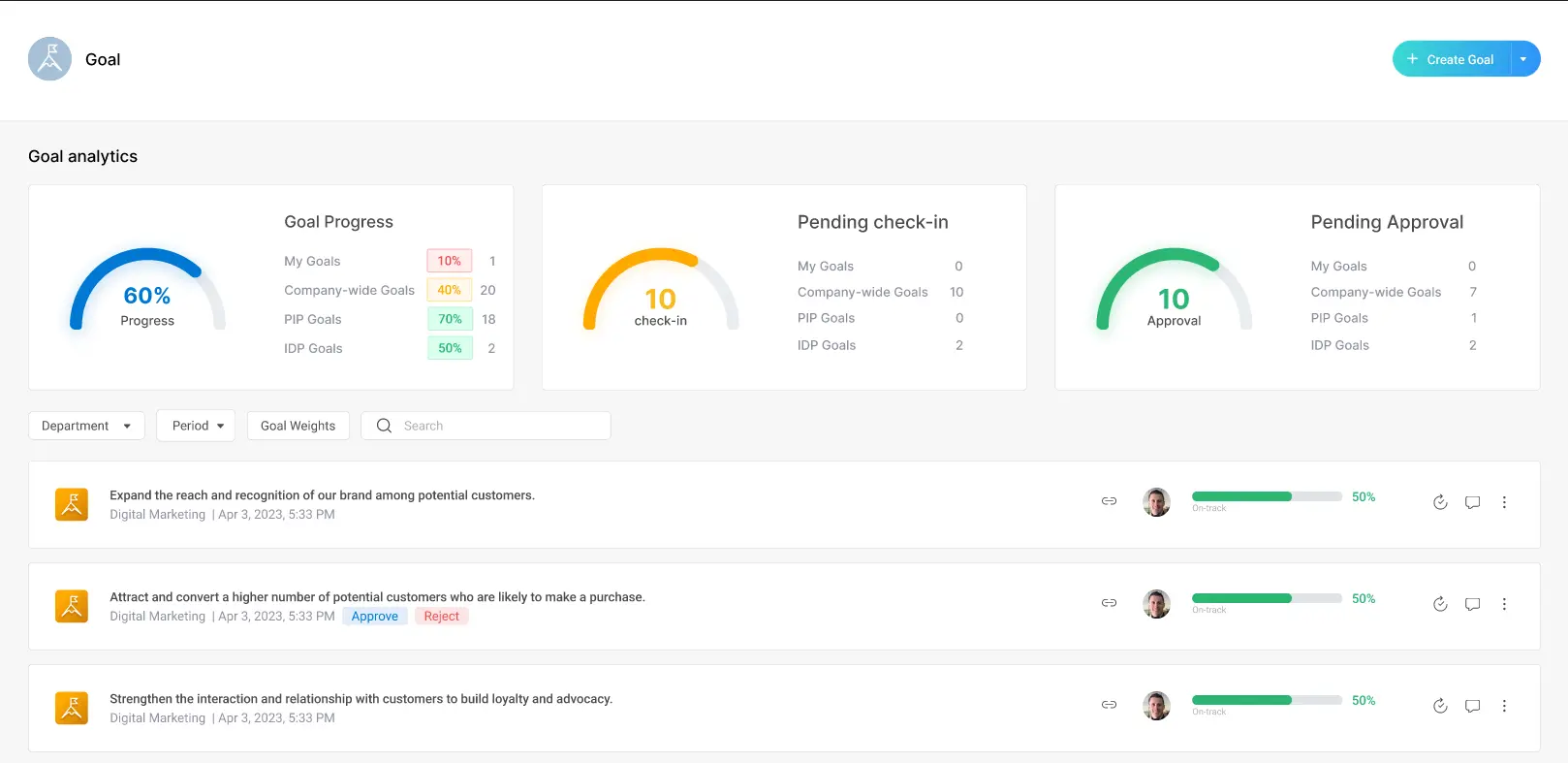The image size is (1568, 763).
Task: Approve the 'Attract and convert' goal
Action: click(x=374, y=617)
